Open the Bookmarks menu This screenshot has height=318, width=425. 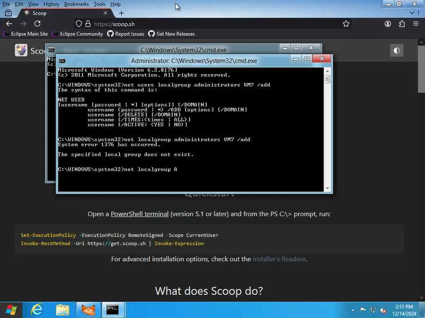pos(76,4)
